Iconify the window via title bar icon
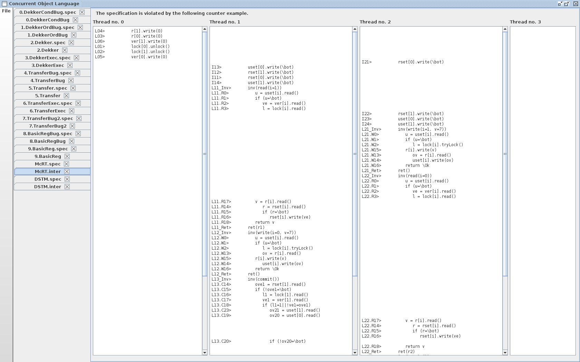580x362 pixels. [x=560, y=4]
